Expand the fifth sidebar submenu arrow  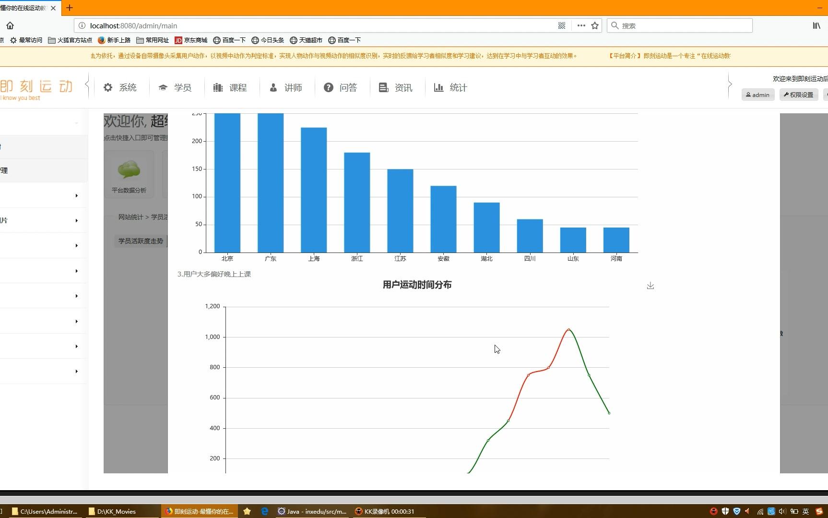(76, 296)
